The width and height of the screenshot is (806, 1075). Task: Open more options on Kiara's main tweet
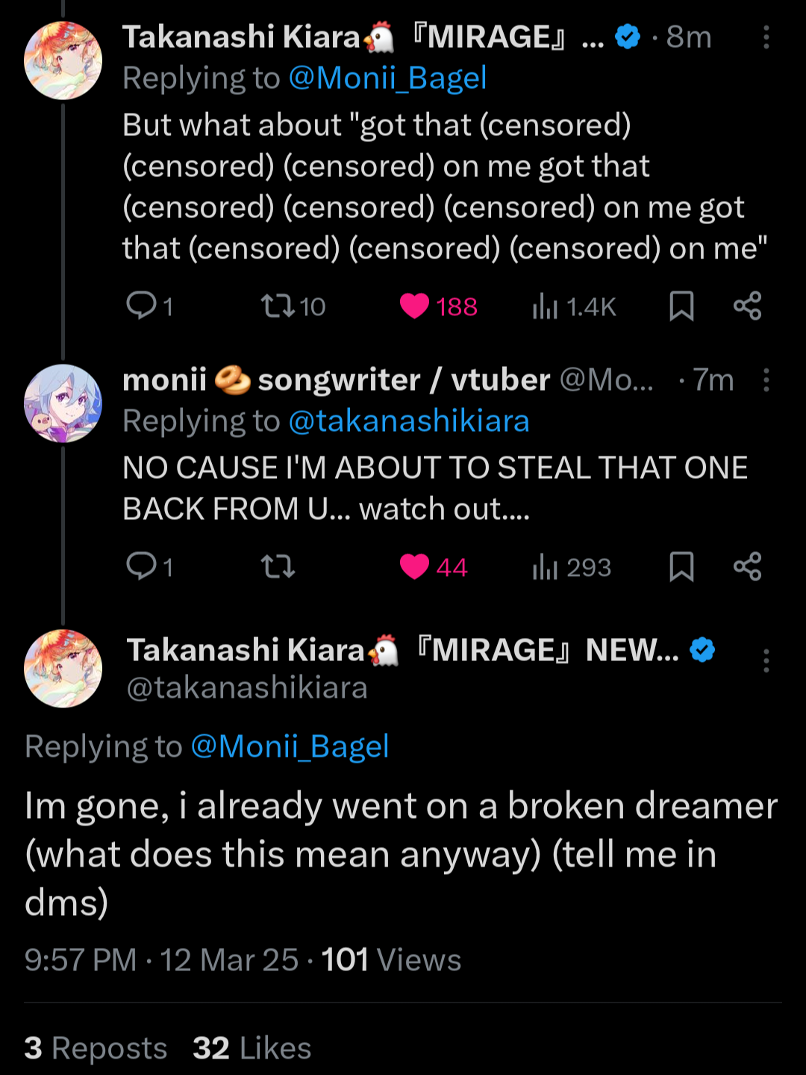(766, 661)
